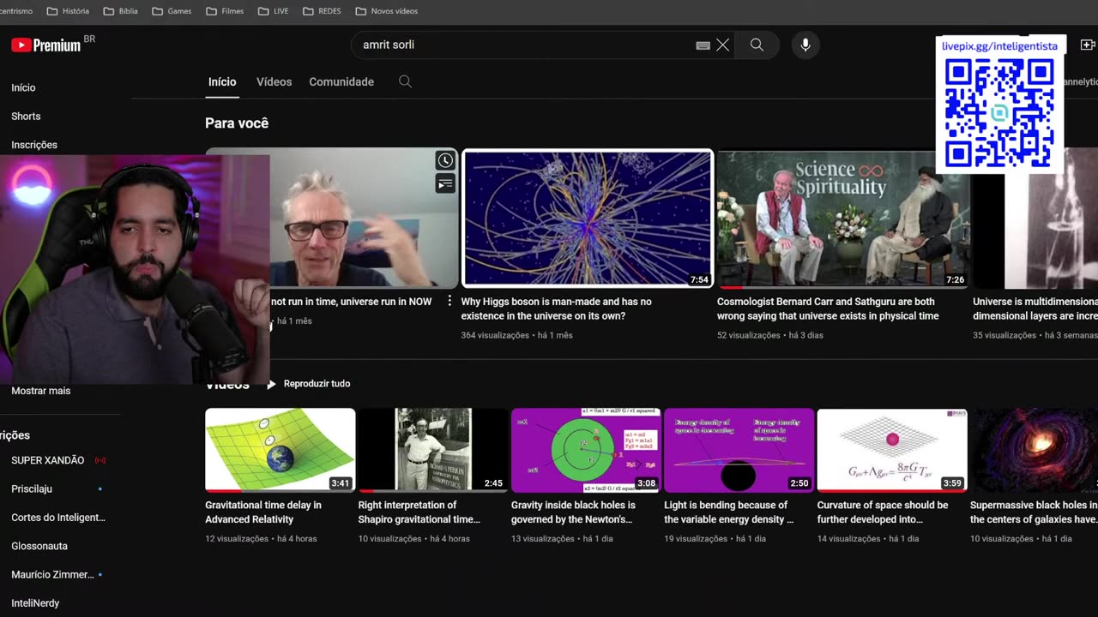
Task: Click 'Para você' section heading
Action: pyautogui.click(x=237, y=123)
